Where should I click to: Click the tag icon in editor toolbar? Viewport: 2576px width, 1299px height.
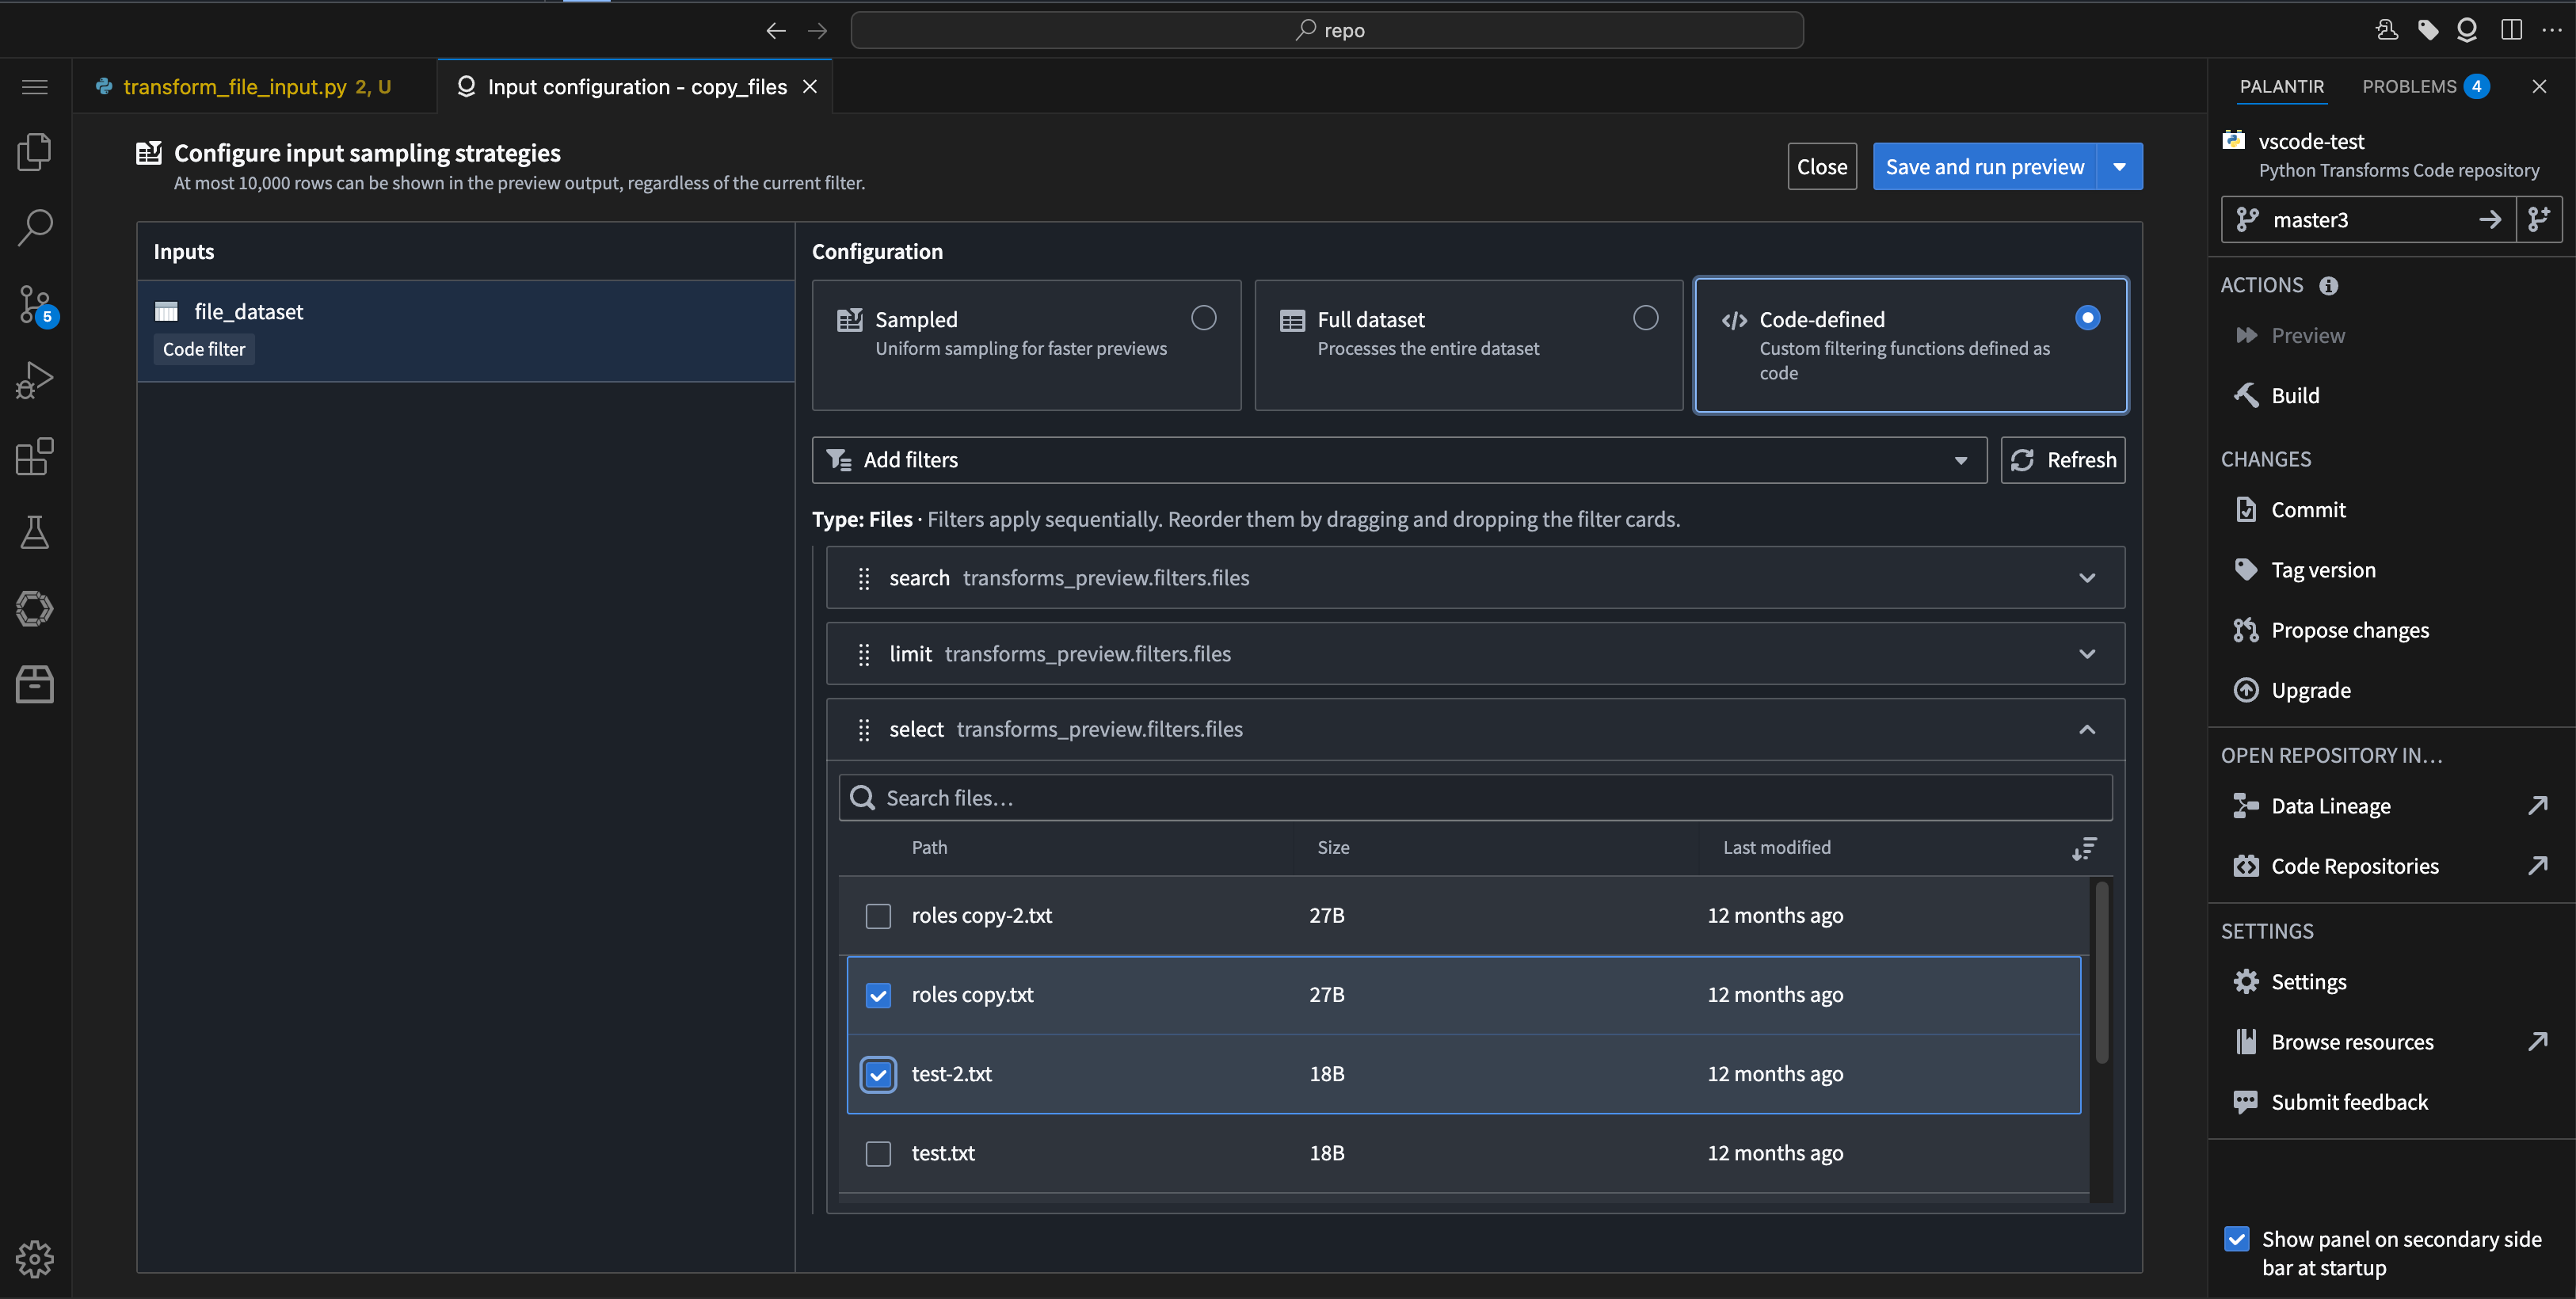2428,29
